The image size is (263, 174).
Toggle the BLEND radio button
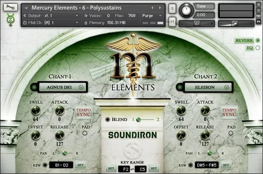point(107,119)
